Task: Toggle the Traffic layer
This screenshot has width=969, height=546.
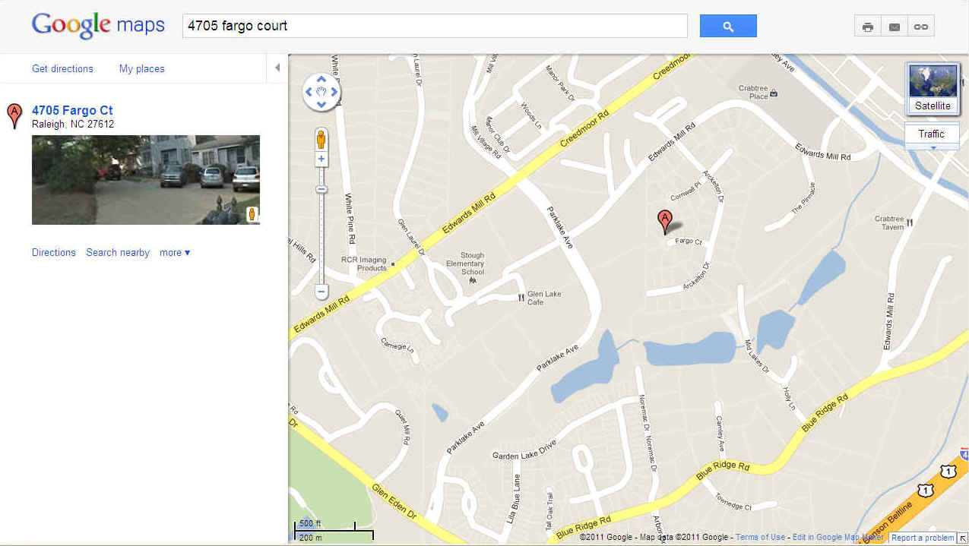Action: [x=932, y=134]
